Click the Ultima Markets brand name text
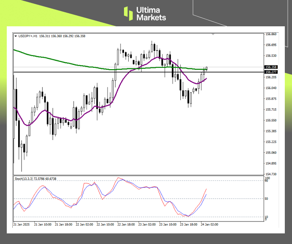This screenshot has width=292, height=244. 151,14
